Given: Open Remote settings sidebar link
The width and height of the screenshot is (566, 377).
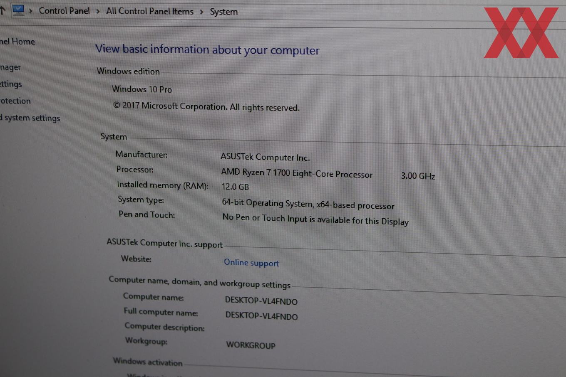Looking at the screenshot, I should click(11, 84).
